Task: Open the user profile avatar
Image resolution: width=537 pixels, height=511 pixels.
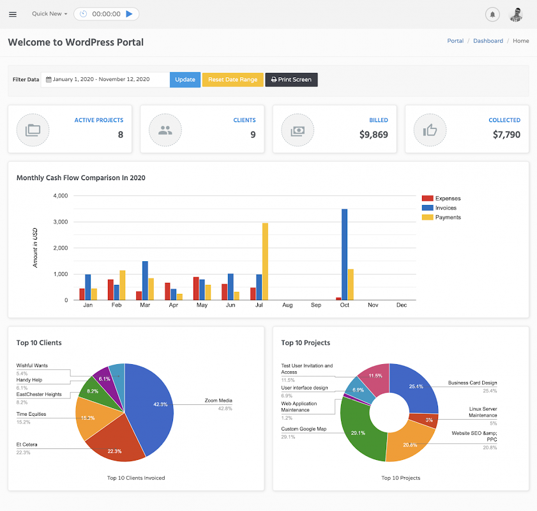Action: pos(516,15)
